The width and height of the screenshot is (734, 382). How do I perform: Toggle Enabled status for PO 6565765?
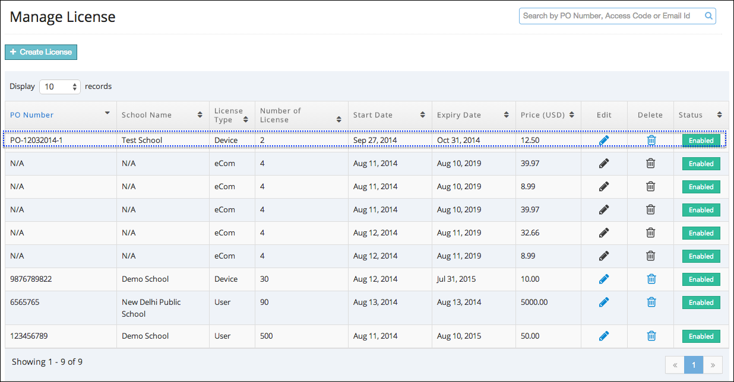pyautogui.click(x=701, y=303)
